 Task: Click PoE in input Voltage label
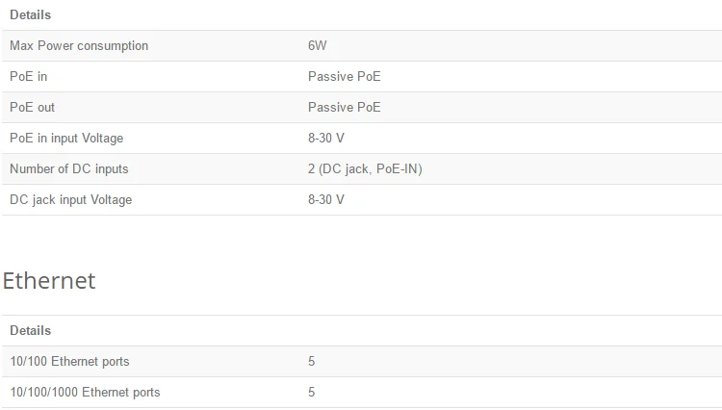66,138
